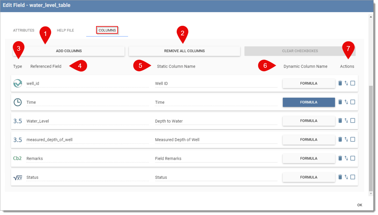Image resolution: width=378 pixels, height=215 pixels.
Task: Click the well_id referenced field
Action: 87,83
